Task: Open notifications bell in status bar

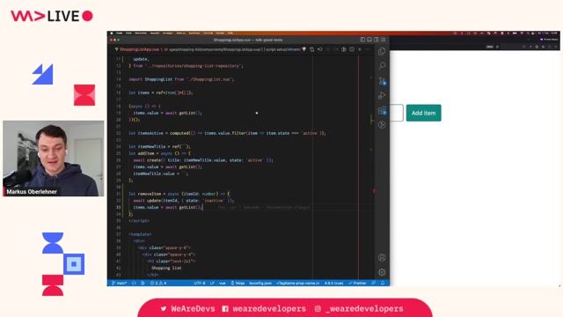Action: click(x=383, y=284)
